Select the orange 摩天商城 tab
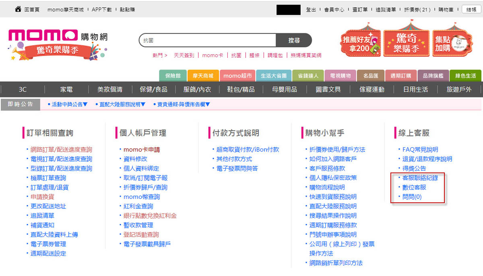Viewport: 483px width, 276px height. point(203,76)
